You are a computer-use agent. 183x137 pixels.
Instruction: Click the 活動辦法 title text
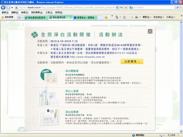pyautogui.click(x=111, y=35)
